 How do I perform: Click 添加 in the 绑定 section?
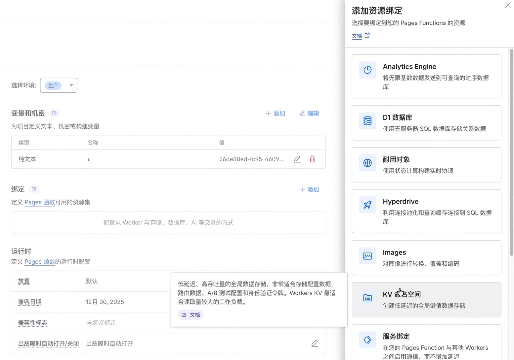(309, 189)
